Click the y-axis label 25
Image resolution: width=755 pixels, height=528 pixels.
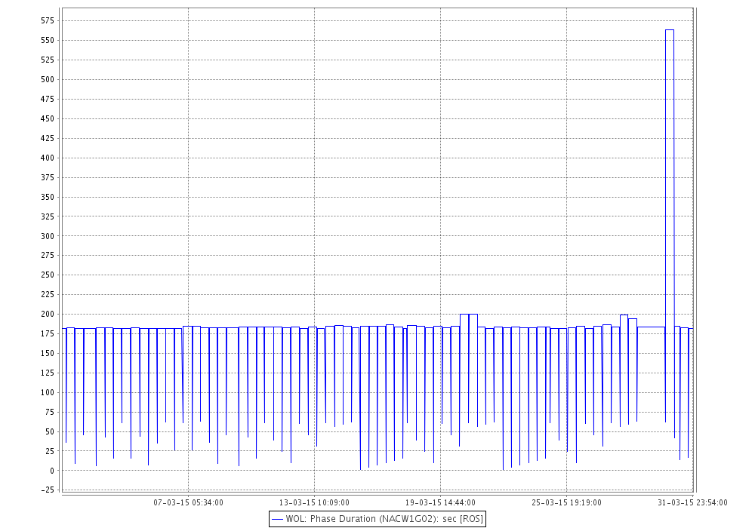pyautogui.click(x=50, y=451)
